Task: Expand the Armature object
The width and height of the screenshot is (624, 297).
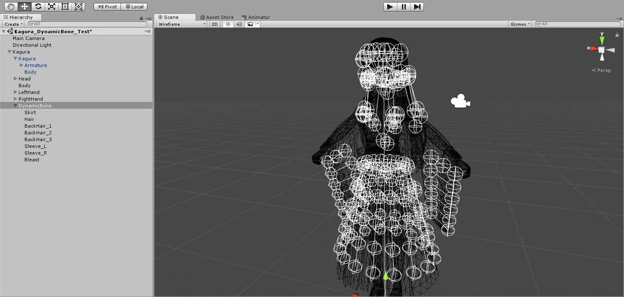Action: click(21, 65)
